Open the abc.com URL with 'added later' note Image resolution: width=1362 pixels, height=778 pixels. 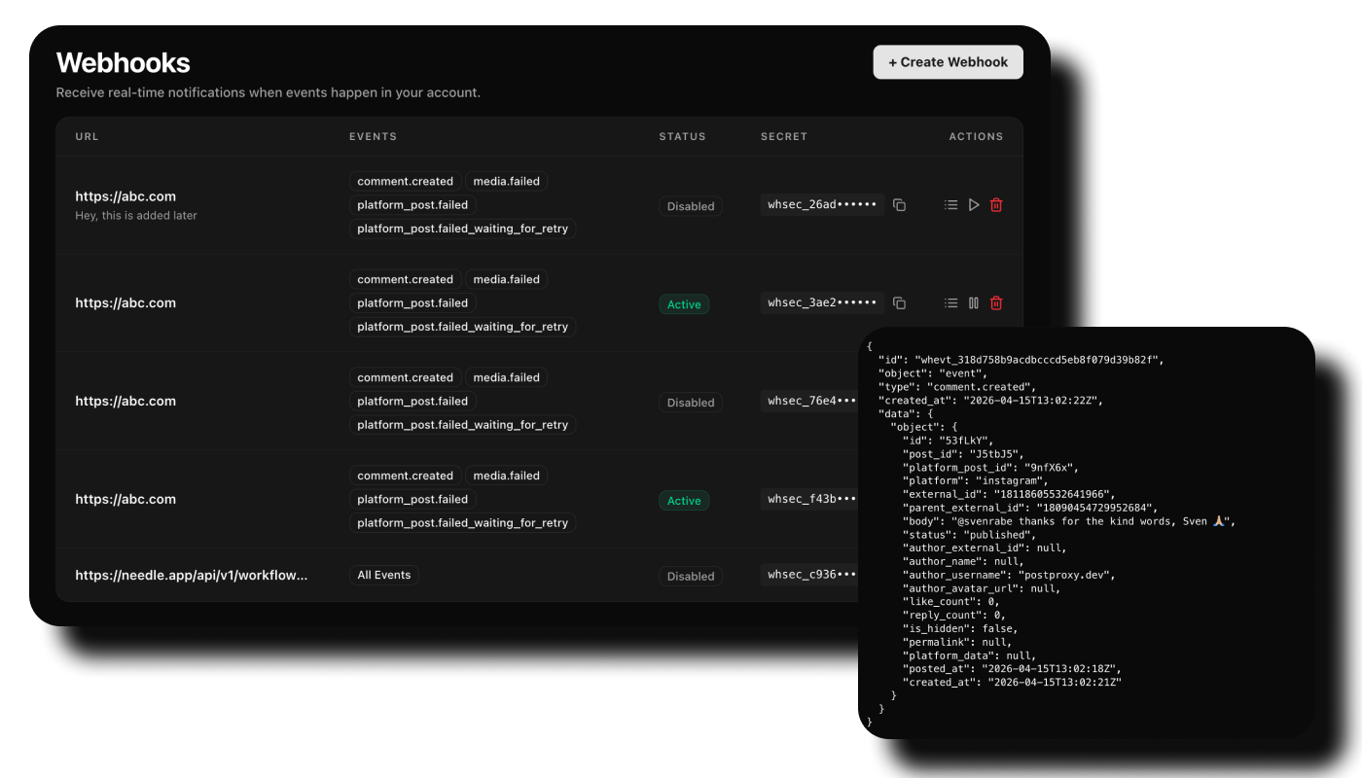click(125, 196)
